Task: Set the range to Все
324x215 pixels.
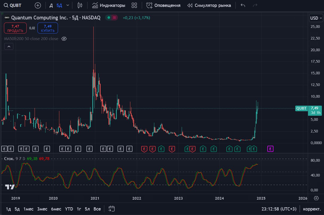Action: pyautogui.click(x=97, y=209)
